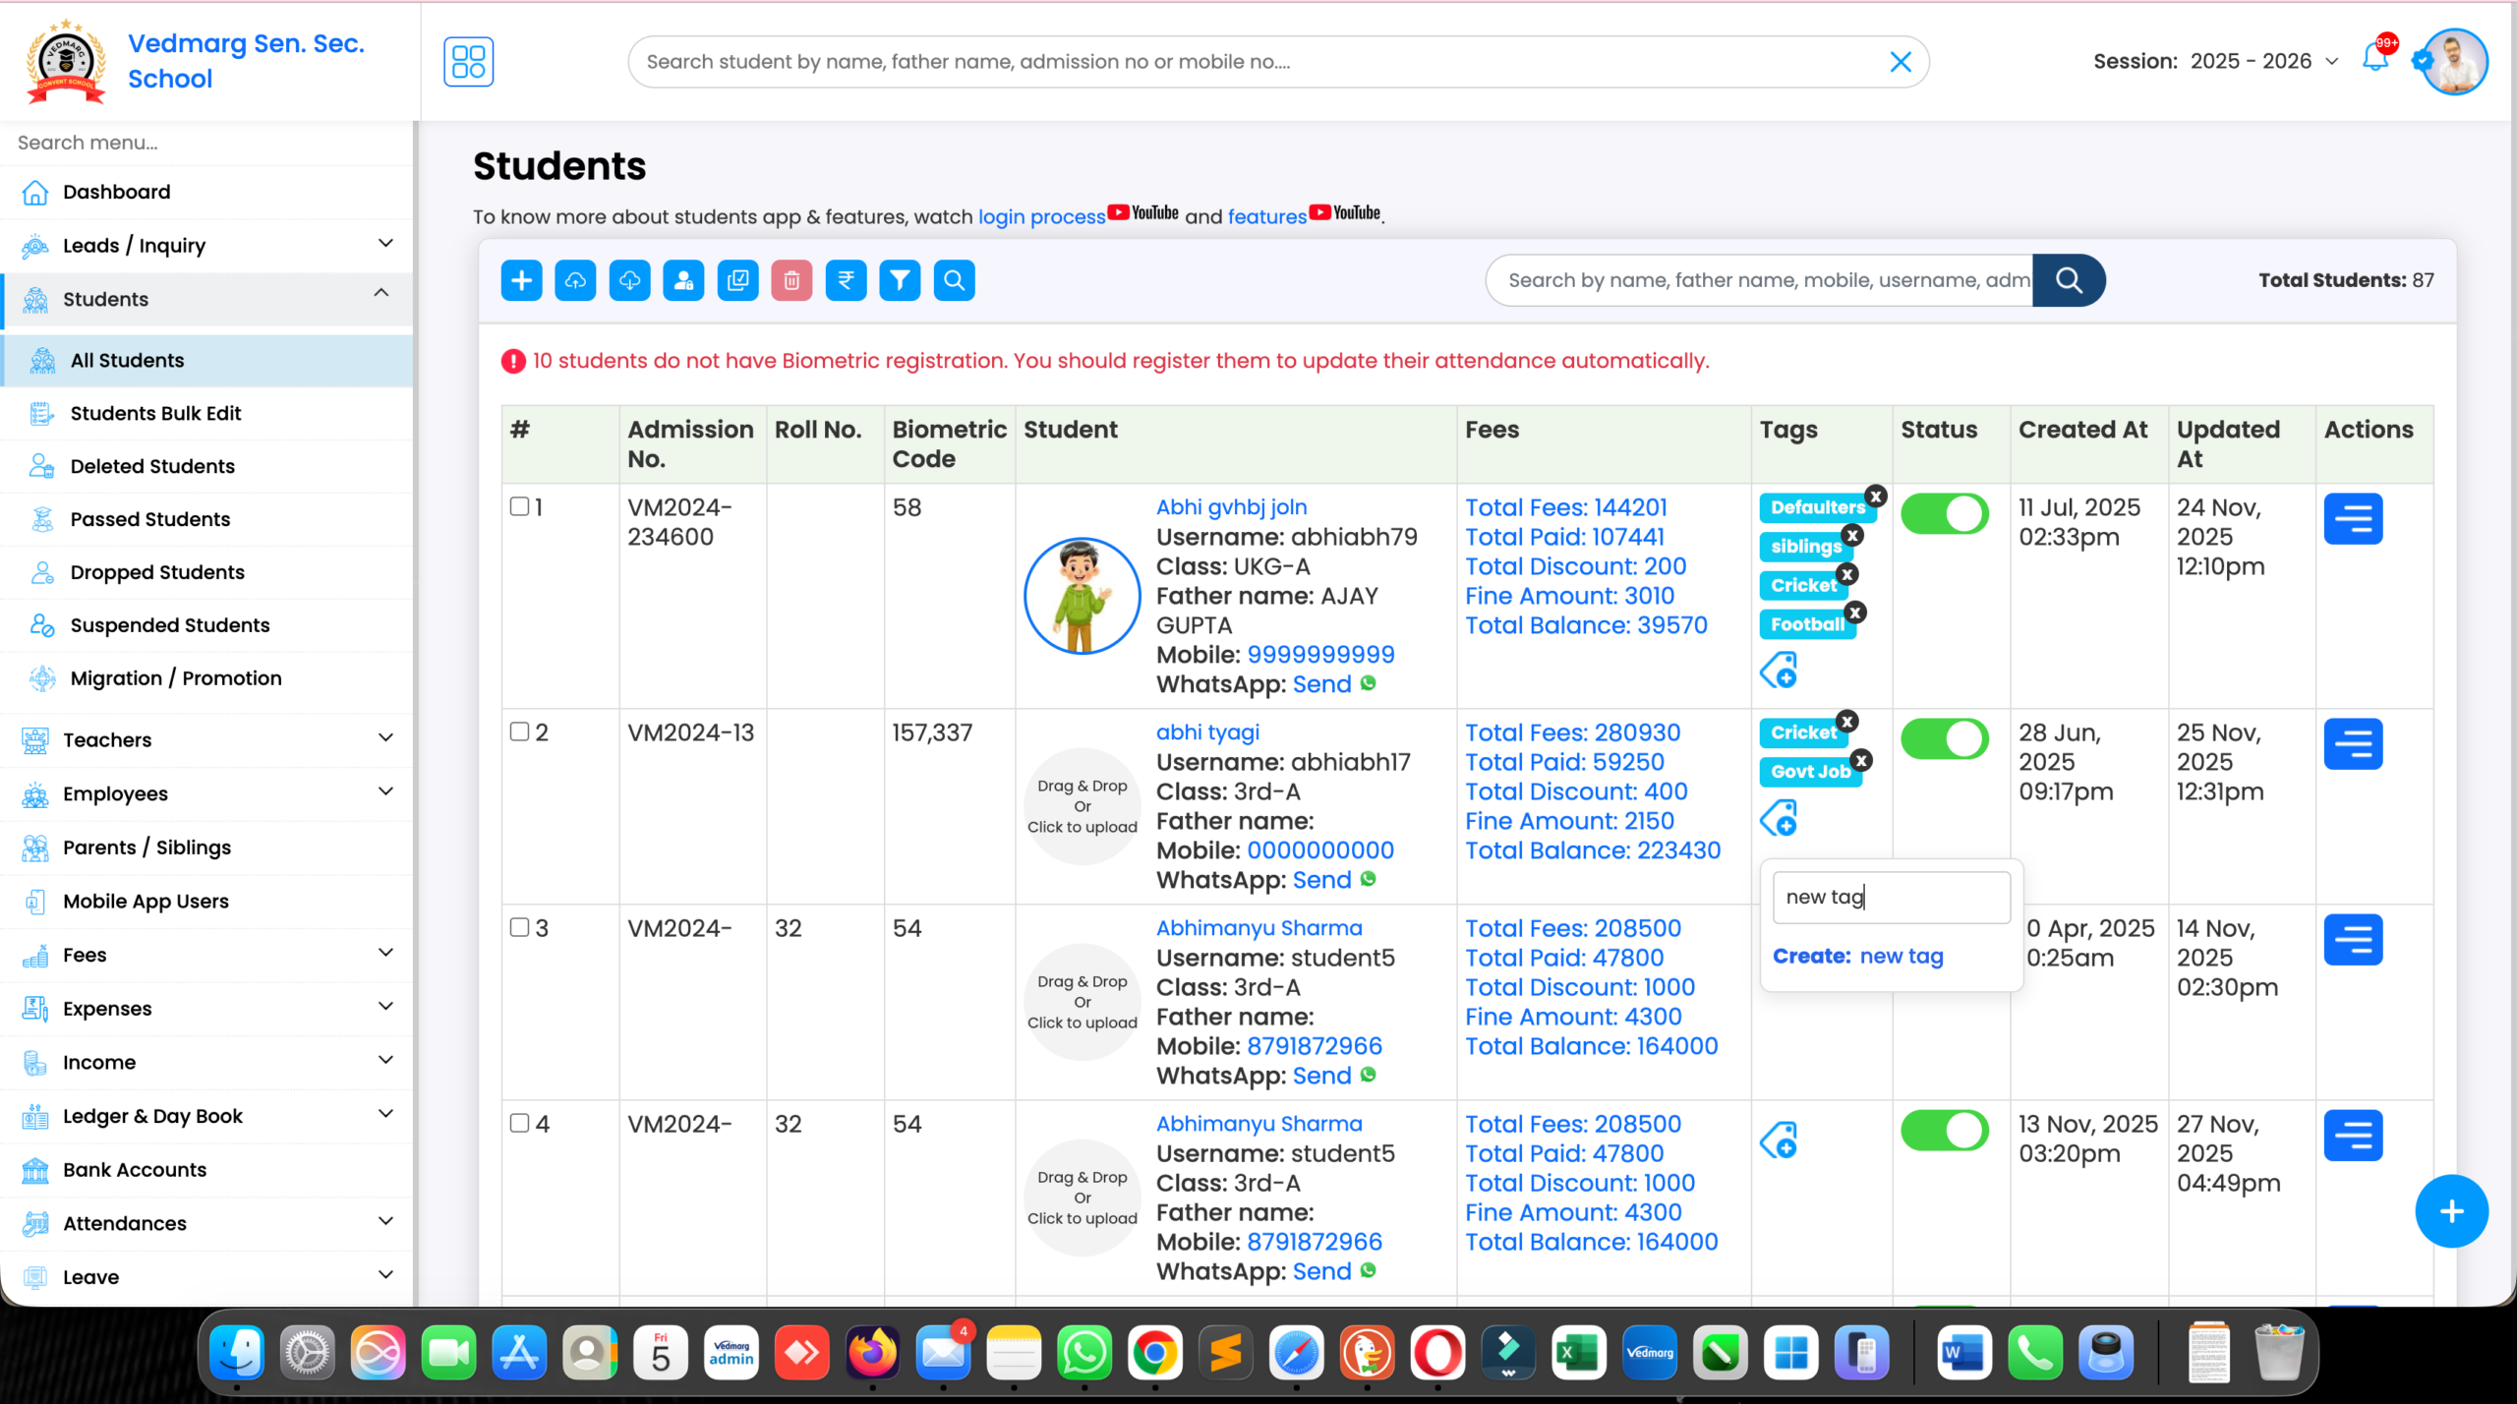
Task: Select Deleted Students from sidebar
Action: click(152, 466)
